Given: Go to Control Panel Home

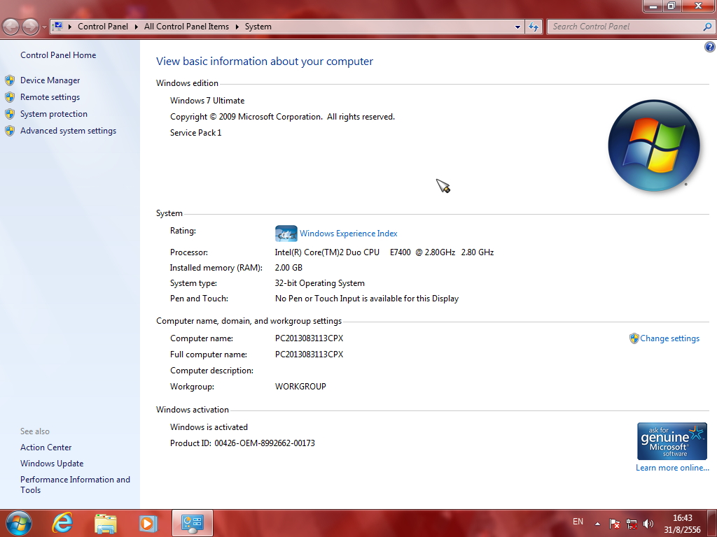Looking at the screenshot, I should pos(58,55).
